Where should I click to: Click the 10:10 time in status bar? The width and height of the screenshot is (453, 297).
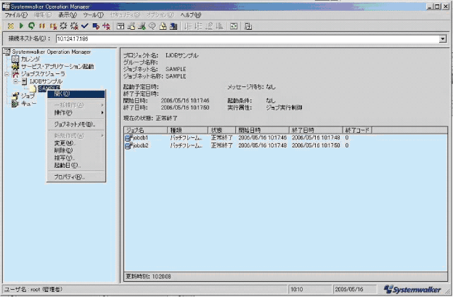pyautogui.click(x=296, y=289)
